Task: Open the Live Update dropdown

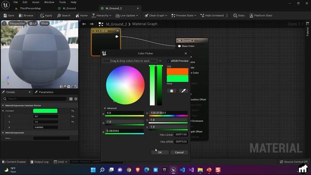Action: pyautogui.click(x=126, y=16)
